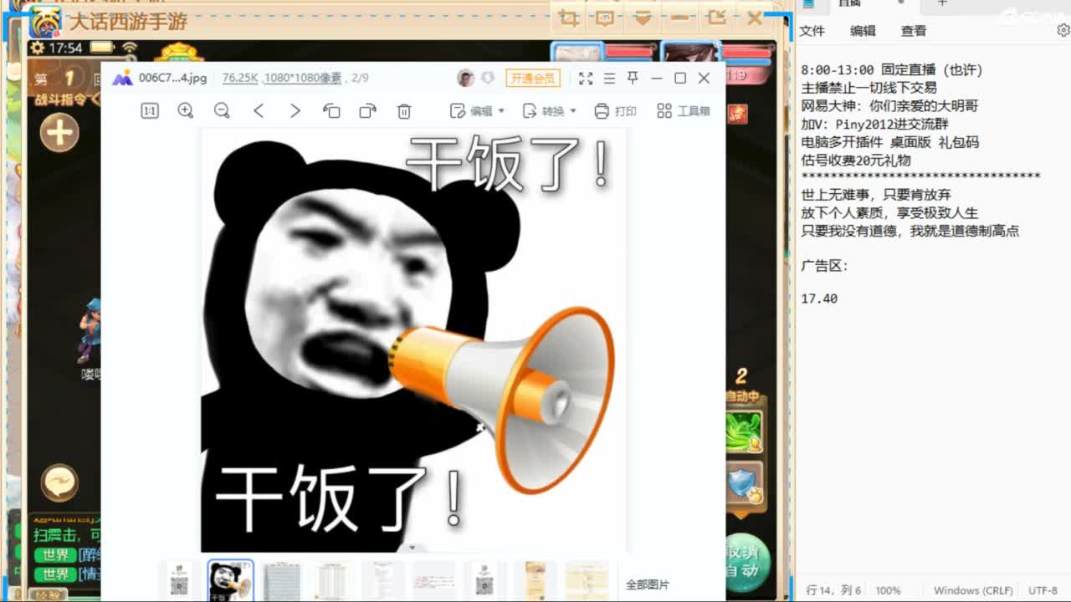Image resolution: width=1071 pixels, height=602 pixels.
Task: Open Notepad 文件 menu
Action: (x=812, y=31)
